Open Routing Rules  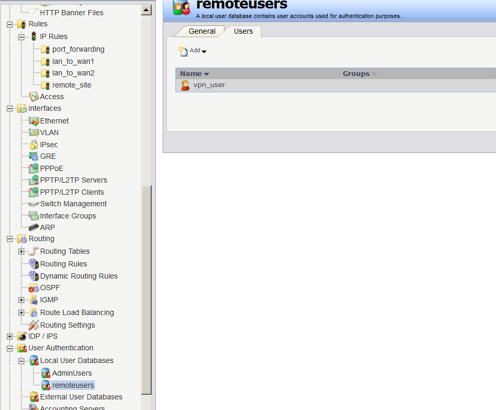tap(63, 264)
